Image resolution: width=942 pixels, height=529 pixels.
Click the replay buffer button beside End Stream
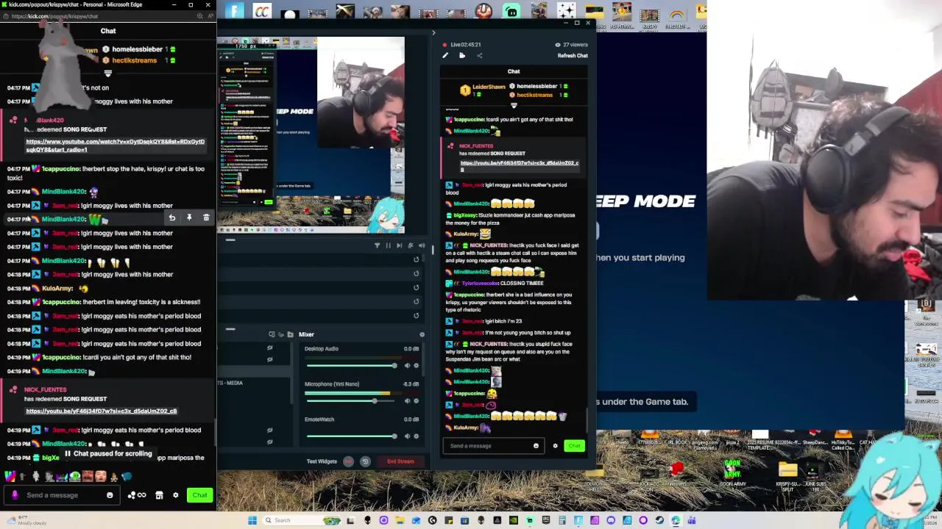tap(365, 461)
